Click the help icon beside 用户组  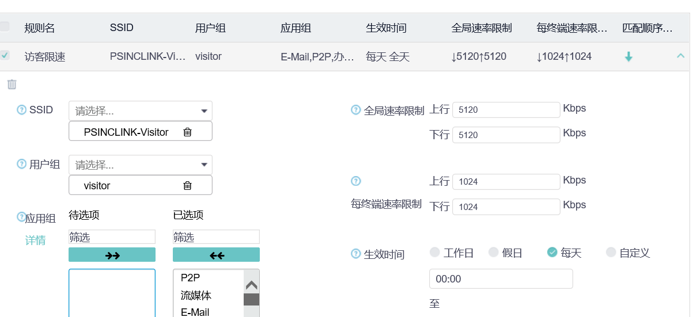tap(22, 164)
